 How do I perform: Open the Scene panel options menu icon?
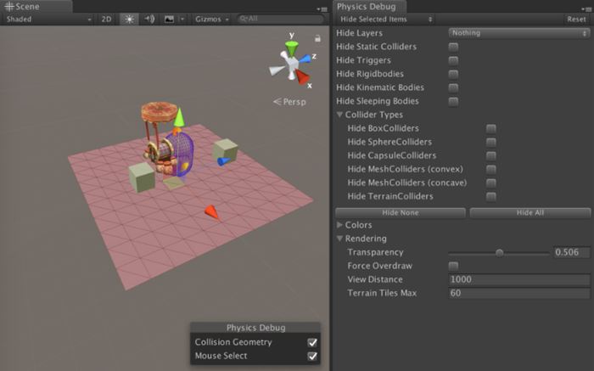point(322,8)
